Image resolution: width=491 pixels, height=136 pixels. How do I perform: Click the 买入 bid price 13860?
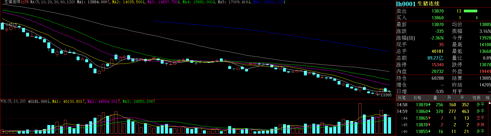click(x=438, y=18)
